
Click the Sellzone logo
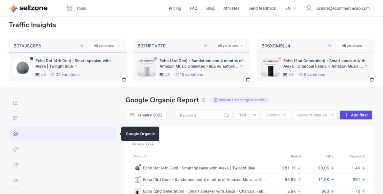[x=28, y=8]
